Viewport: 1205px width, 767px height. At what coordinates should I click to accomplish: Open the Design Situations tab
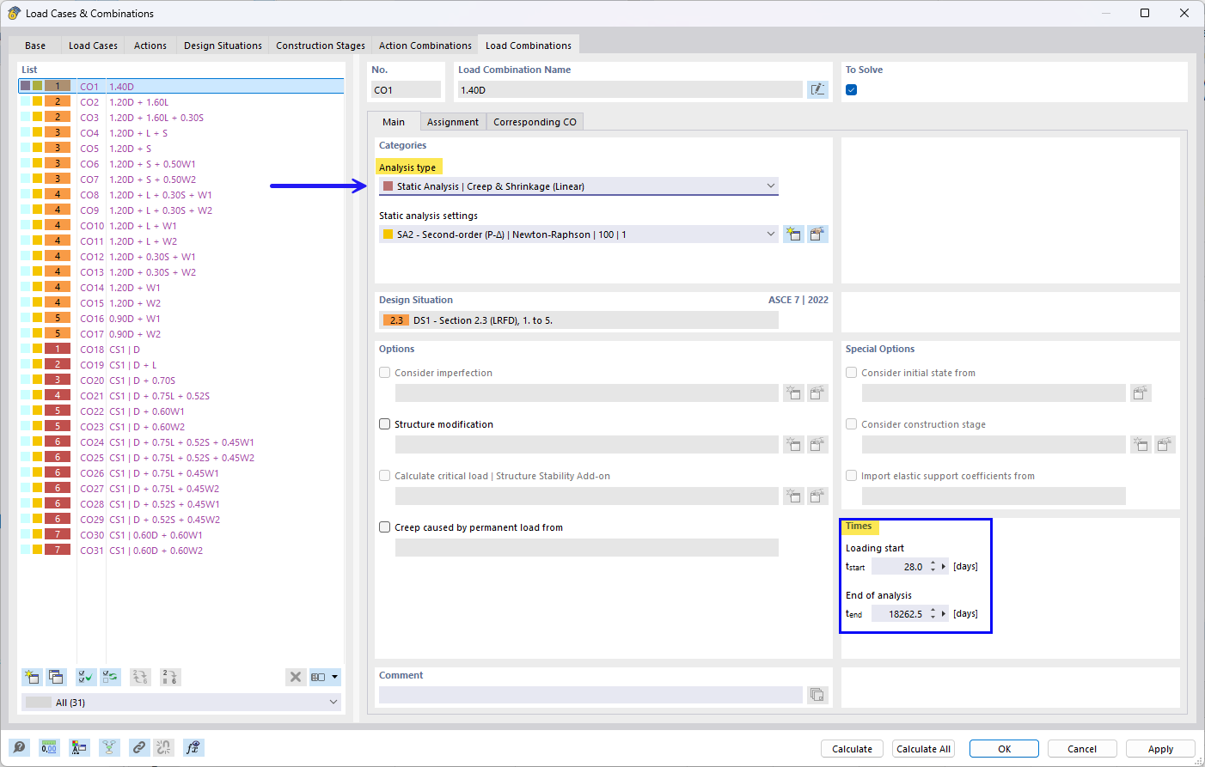(x=223, y=46)
